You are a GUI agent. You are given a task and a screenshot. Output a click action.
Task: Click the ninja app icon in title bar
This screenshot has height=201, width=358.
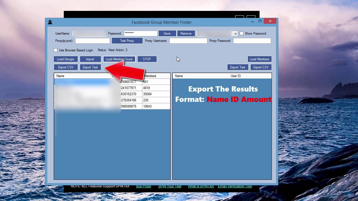pos(50,22)
